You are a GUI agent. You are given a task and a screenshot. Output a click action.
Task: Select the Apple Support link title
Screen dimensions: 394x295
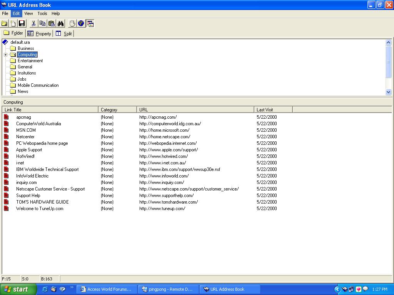[29, 149]
